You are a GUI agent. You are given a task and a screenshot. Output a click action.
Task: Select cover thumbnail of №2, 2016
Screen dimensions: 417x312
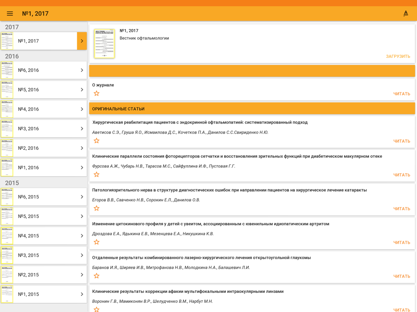pos(7,148)
